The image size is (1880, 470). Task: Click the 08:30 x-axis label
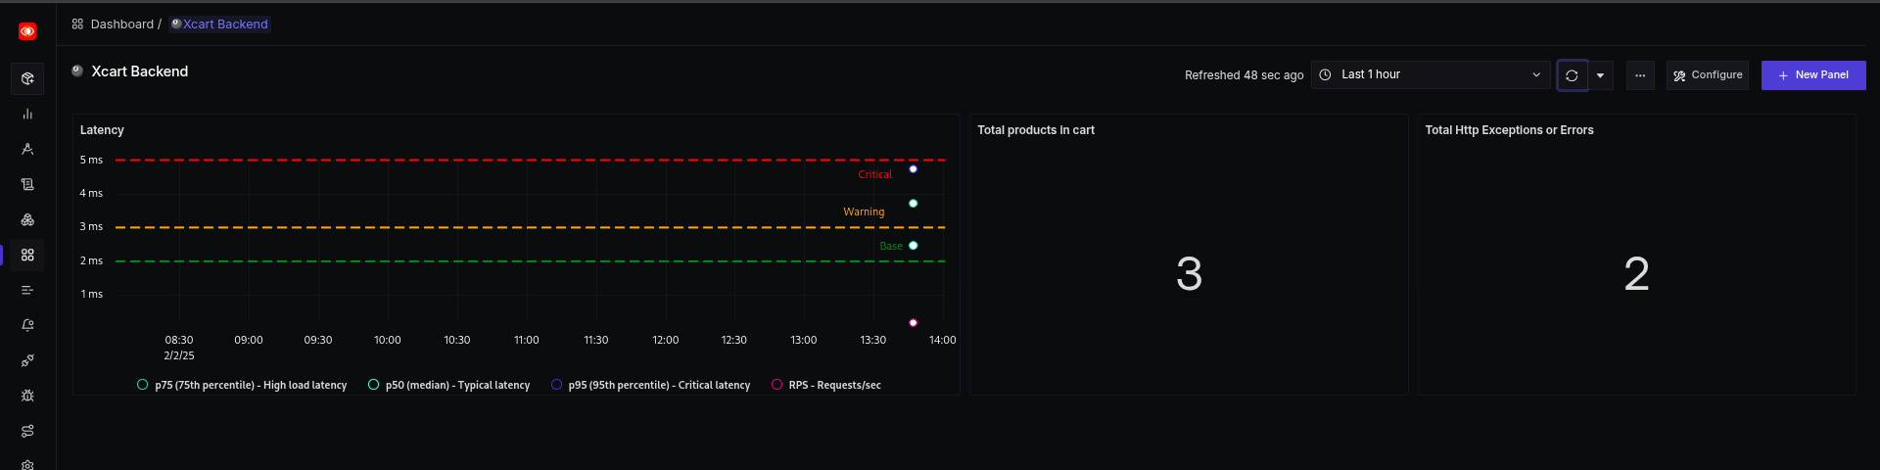click(179, 340)
